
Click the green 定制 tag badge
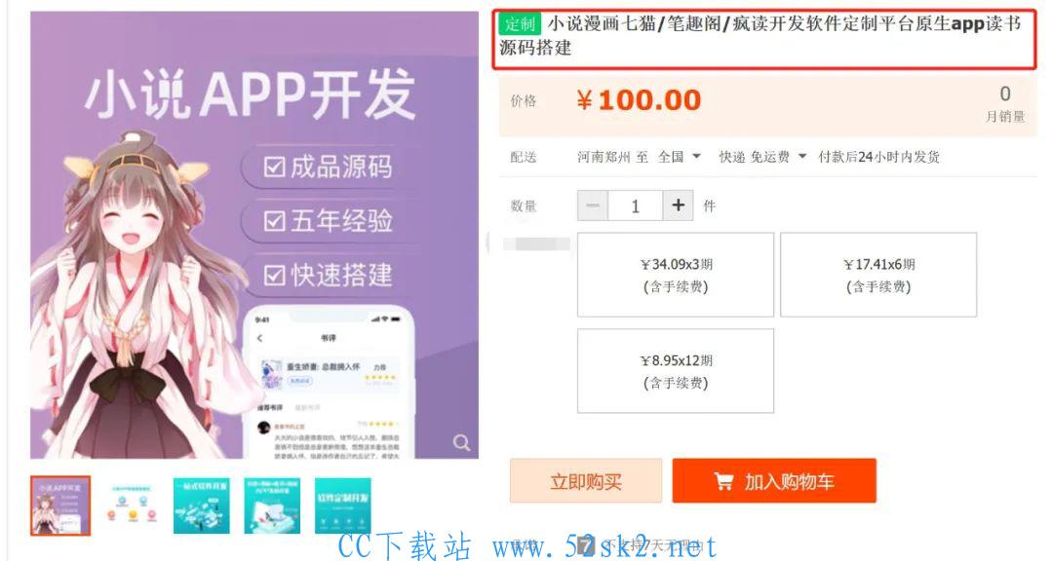[520, 24]
